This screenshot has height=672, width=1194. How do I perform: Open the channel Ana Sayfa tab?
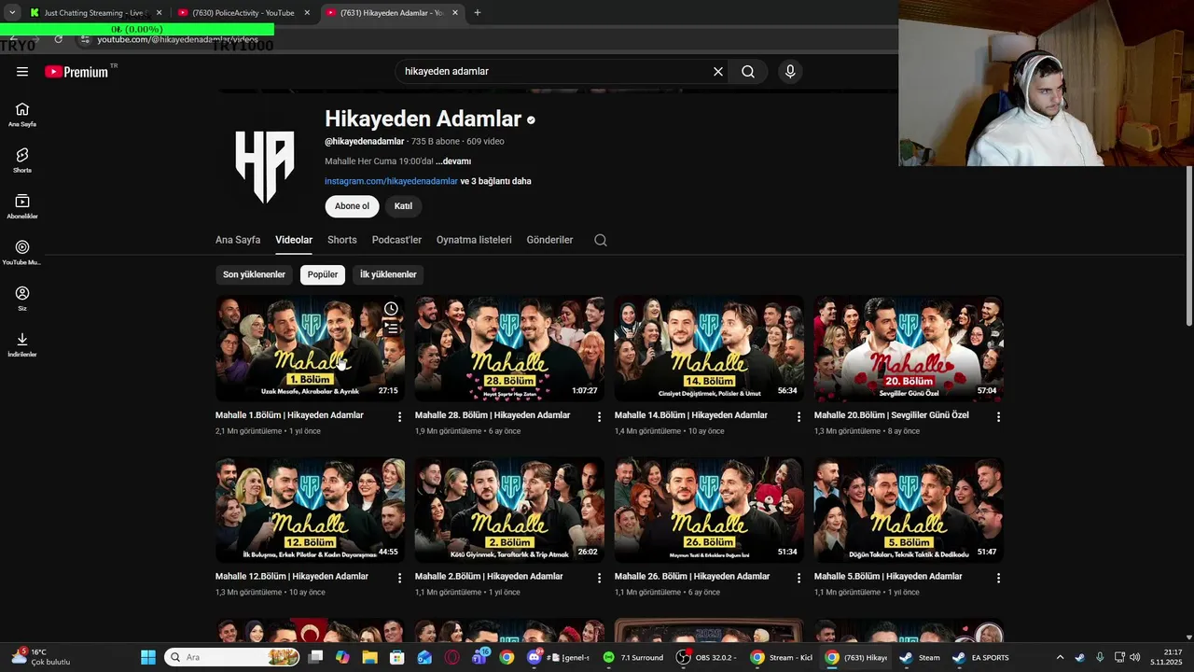[238, 240]
